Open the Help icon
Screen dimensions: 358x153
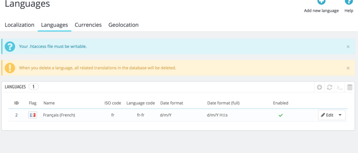[349, 2]
